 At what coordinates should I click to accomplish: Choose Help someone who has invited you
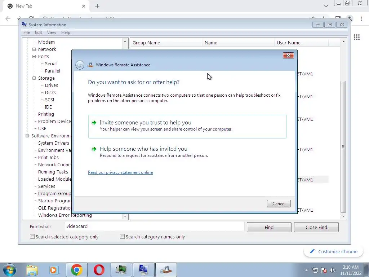[x=187, y=152]
